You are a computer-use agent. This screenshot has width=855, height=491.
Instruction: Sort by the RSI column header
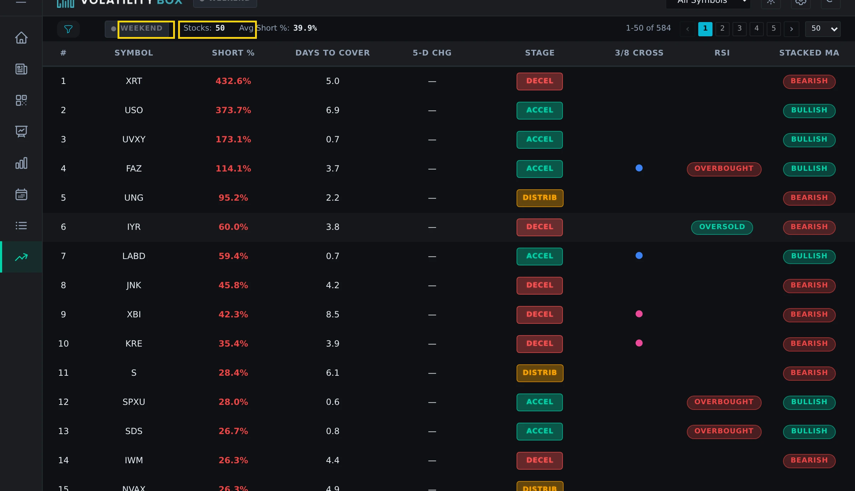pos(722,53)
